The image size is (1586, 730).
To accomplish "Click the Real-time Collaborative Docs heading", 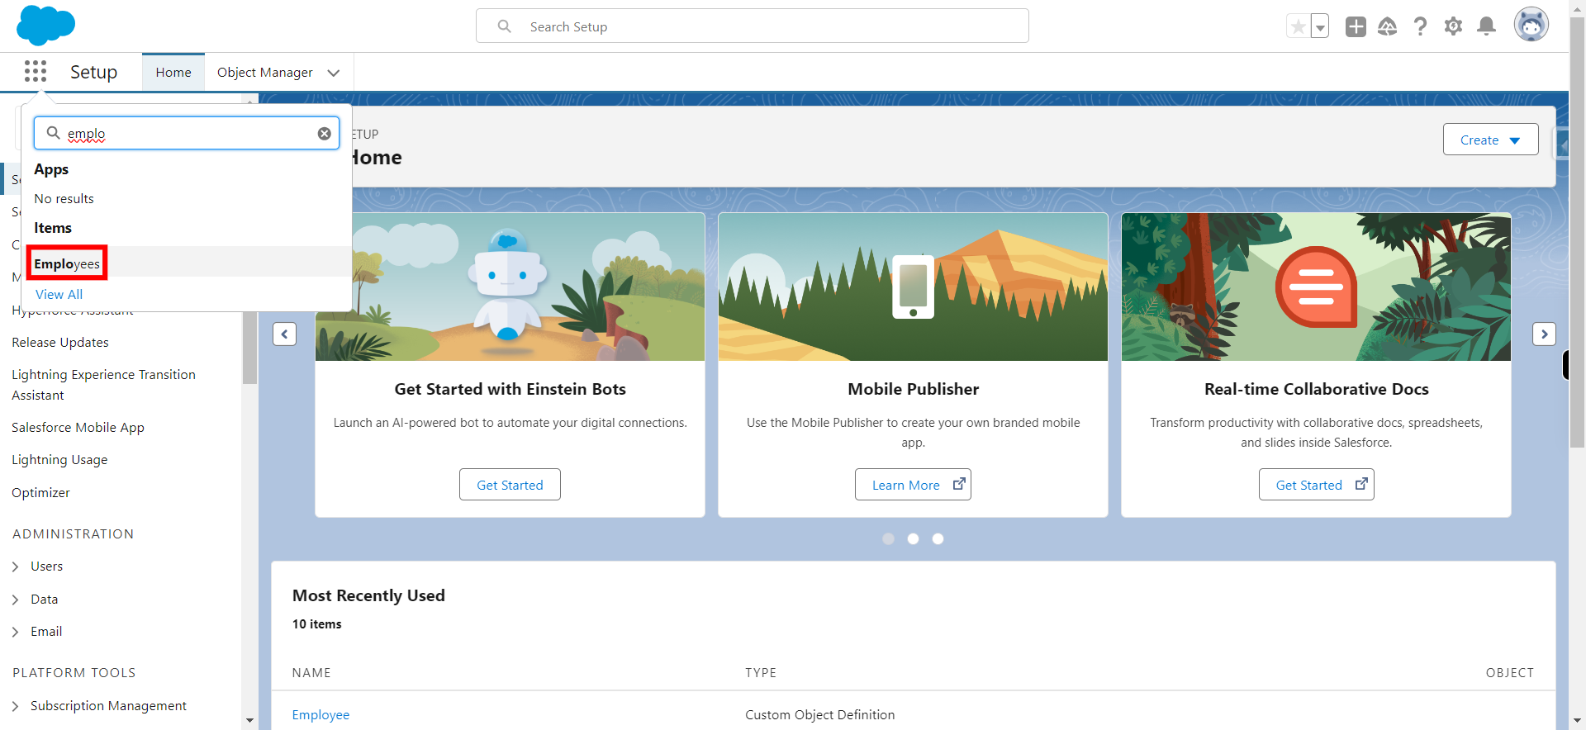I will pos(1316,389).
